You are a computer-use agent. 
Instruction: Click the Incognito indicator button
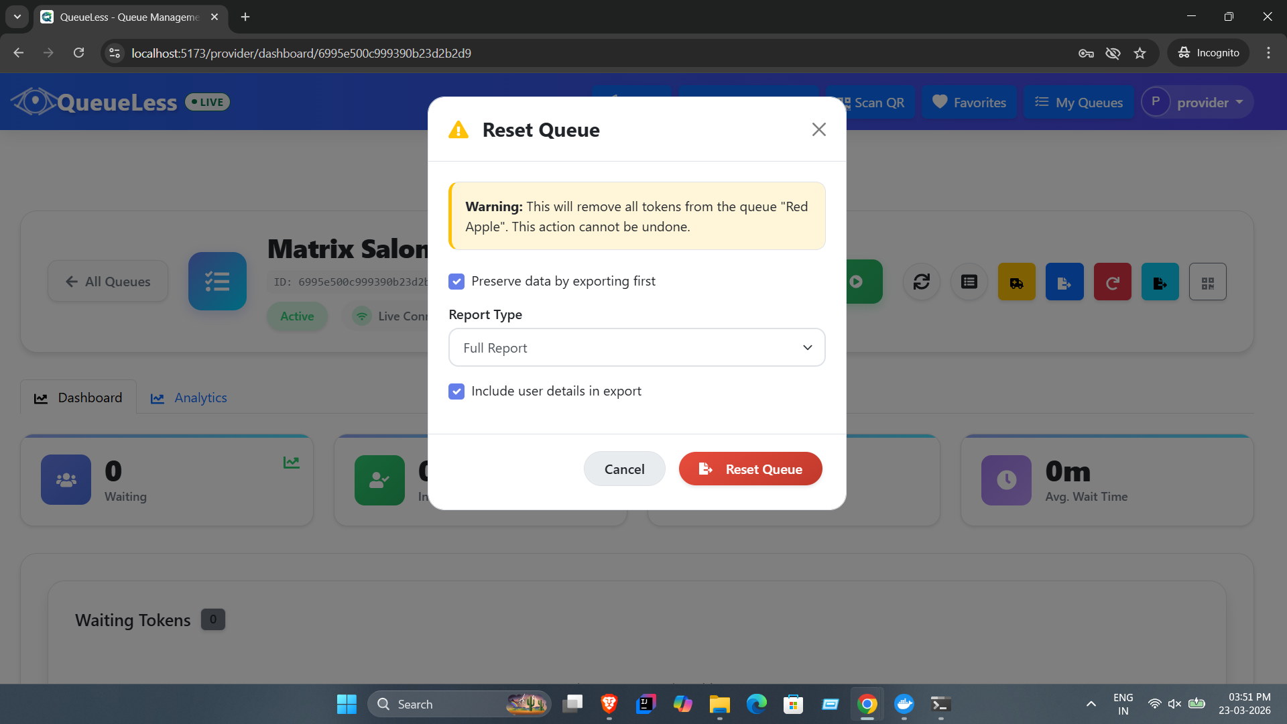(x=1209, y=53)
